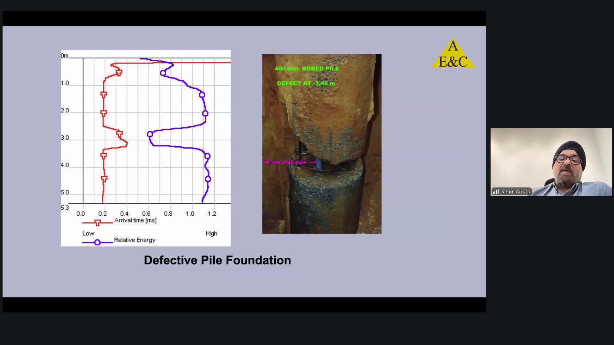The height and width of the screenshot is (345, 614).
Task: Click the bored pile photograph
Action: [x=322, y=144]
